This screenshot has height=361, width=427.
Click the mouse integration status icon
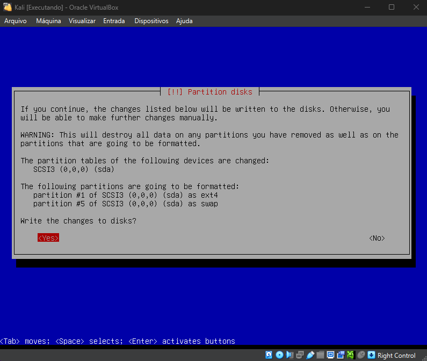(x=361, y=355)
